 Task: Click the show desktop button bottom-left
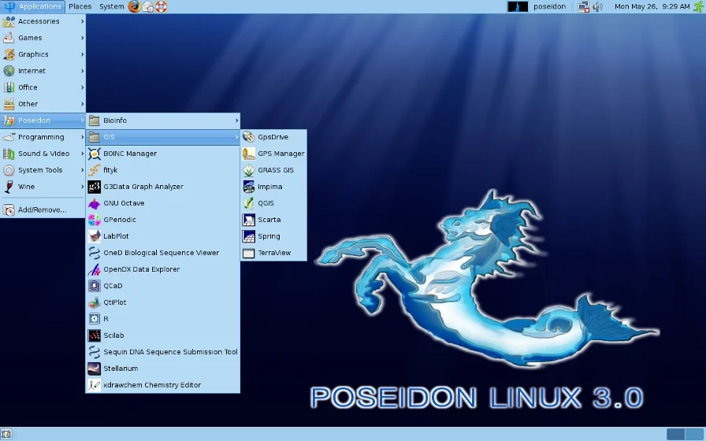pyautogui.click(x=6, y=434)
